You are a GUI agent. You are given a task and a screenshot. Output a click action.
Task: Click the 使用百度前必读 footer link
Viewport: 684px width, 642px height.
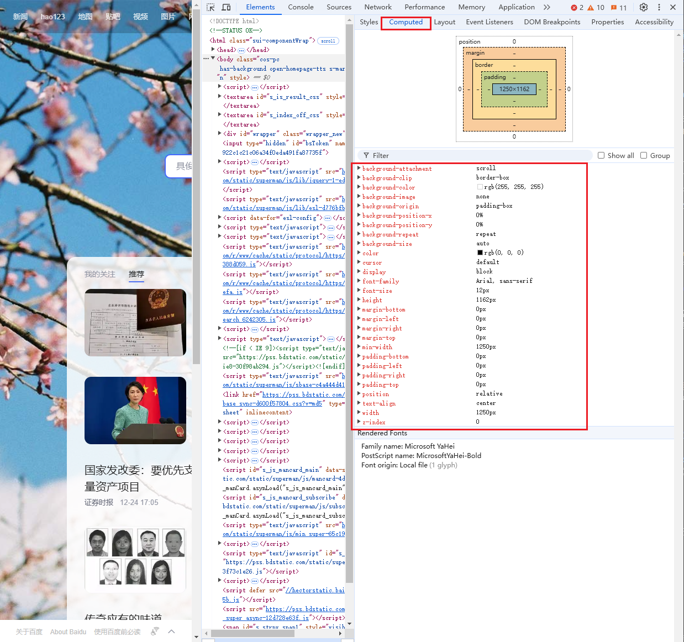coord(117,632)
